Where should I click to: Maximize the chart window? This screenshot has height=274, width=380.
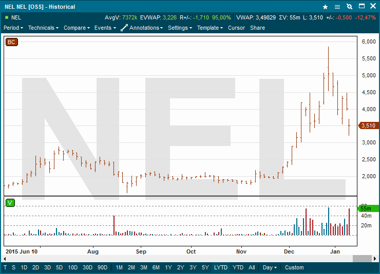pos(362,6)
